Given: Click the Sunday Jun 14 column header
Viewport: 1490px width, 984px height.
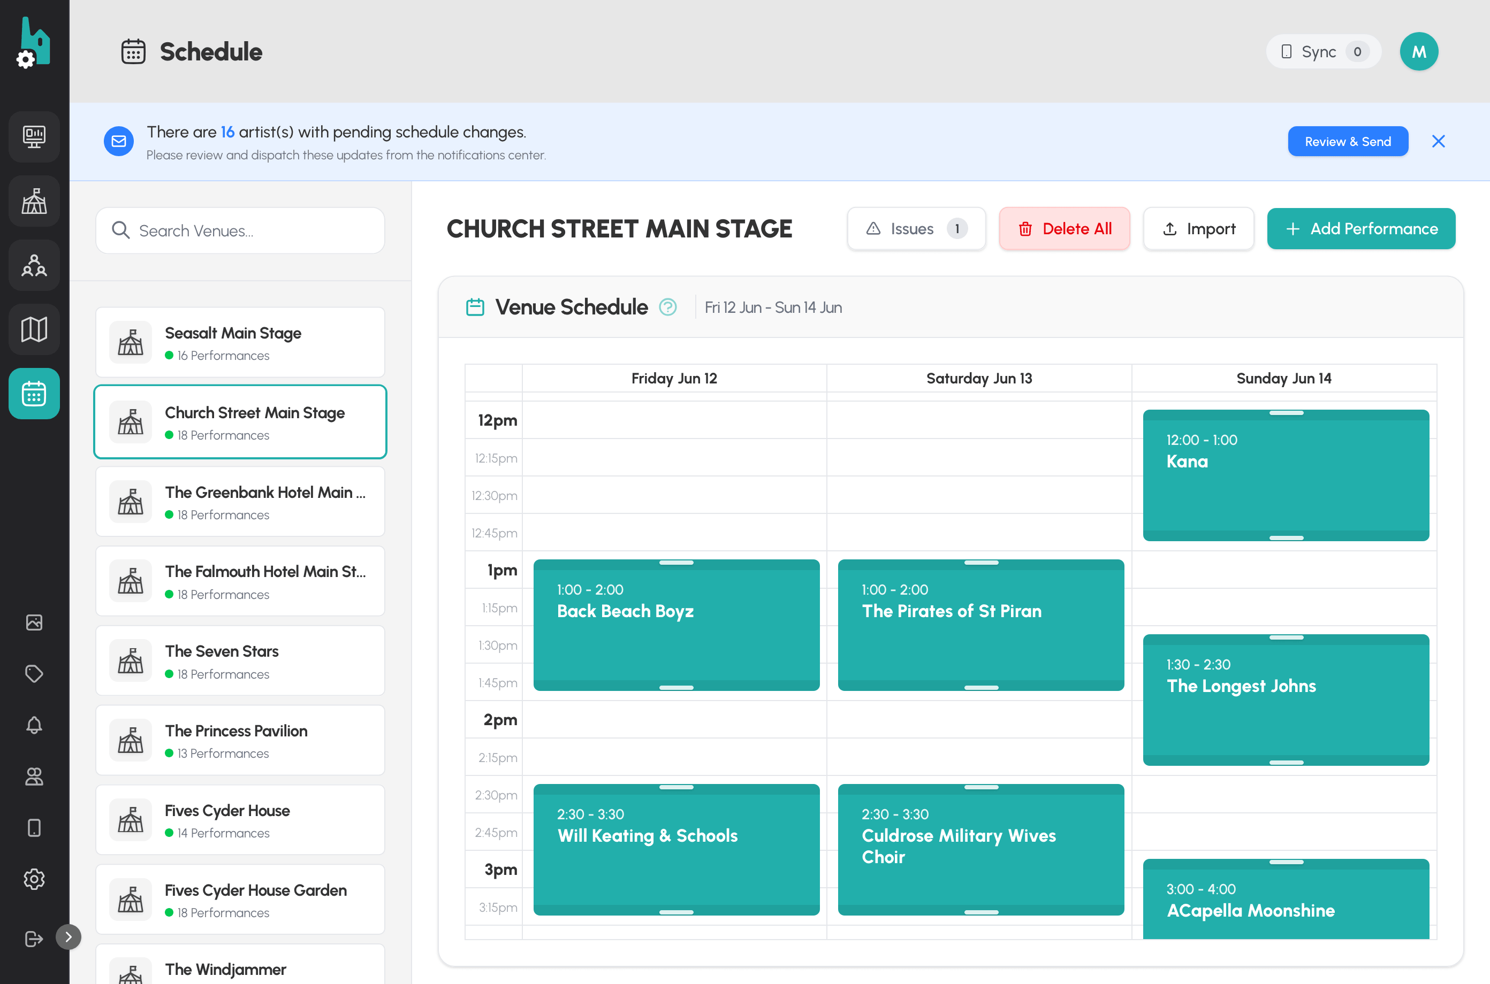Looking at the screenshot, I should (1284, 379).
